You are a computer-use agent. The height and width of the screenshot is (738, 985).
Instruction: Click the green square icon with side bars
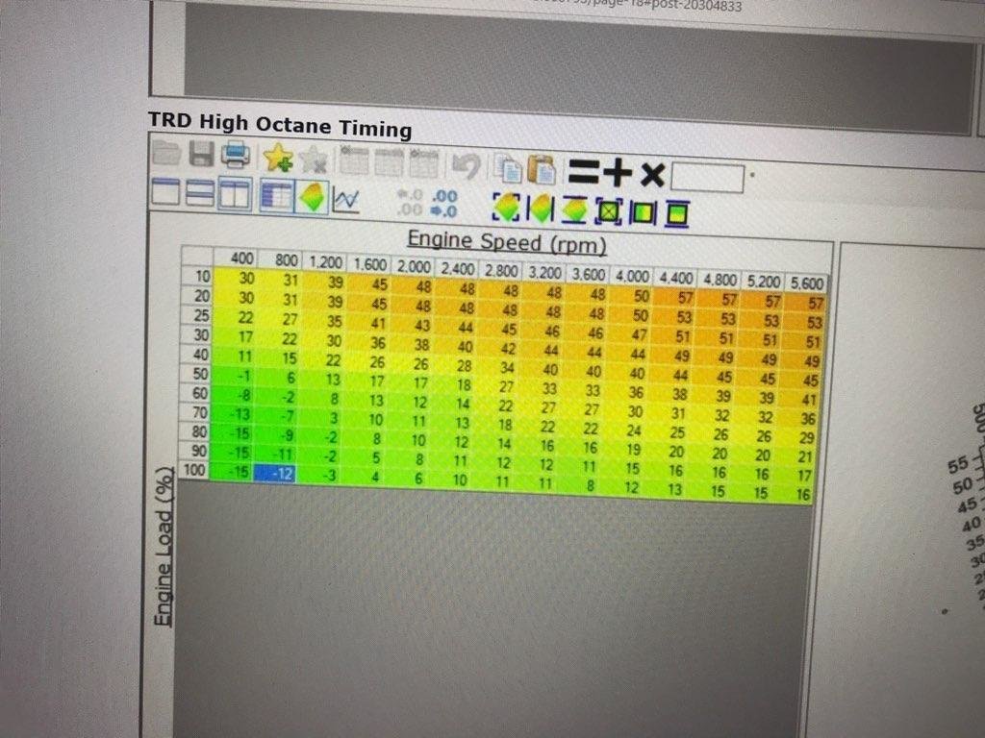pos(643,213)
